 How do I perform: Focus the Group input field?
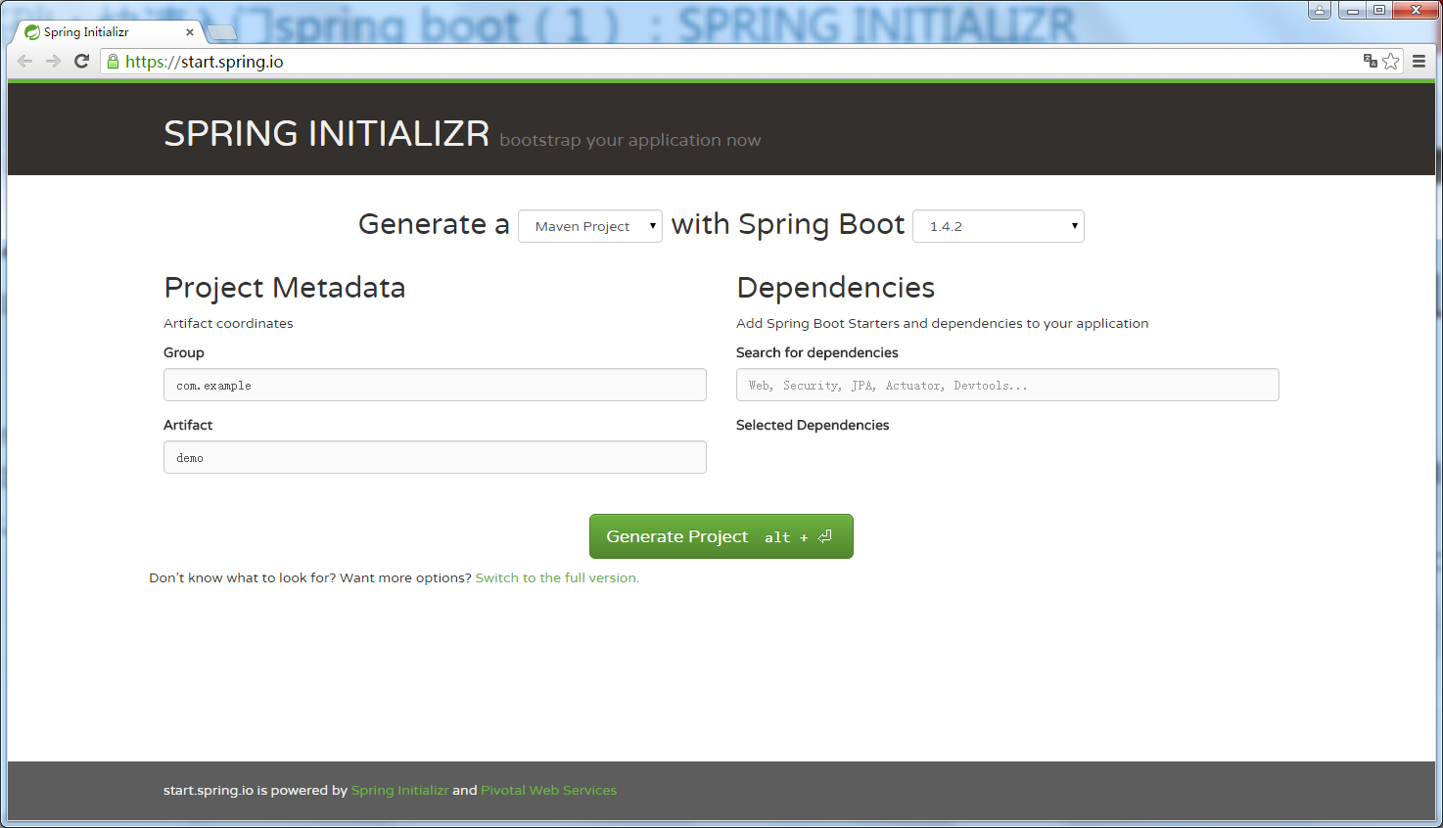click(x=435, y=385)
